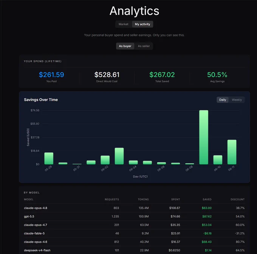Click the $108.67 spent amount
Image resolution: width=257 pixels, height=254 pixels.
[x=175, y=208]
